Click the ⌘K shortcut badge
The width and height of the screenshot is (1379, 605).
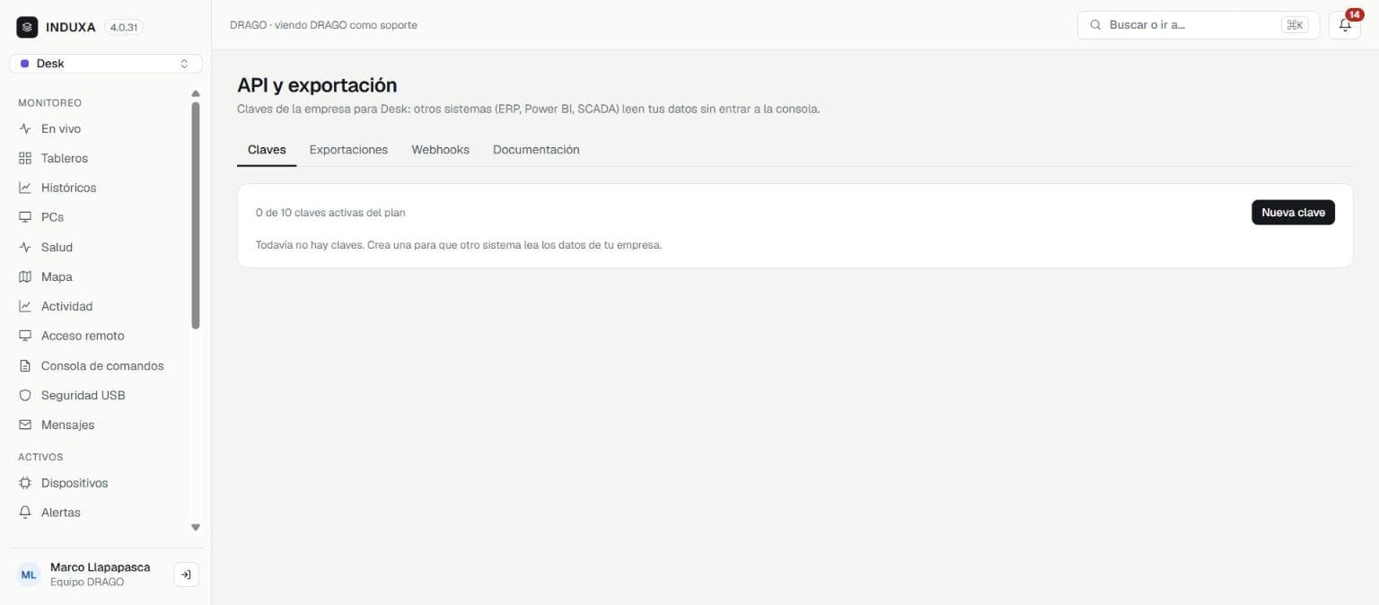coord(1295,25)
